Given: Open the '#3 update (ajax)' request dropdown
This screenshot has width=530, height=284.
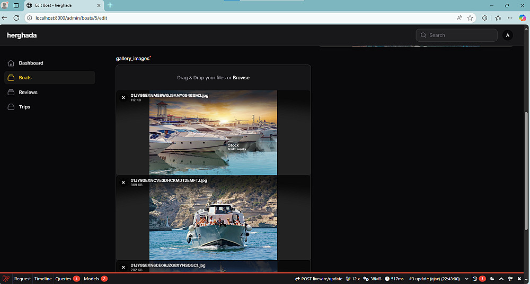Looking at the screenshot, I should (x=438, y=279).
